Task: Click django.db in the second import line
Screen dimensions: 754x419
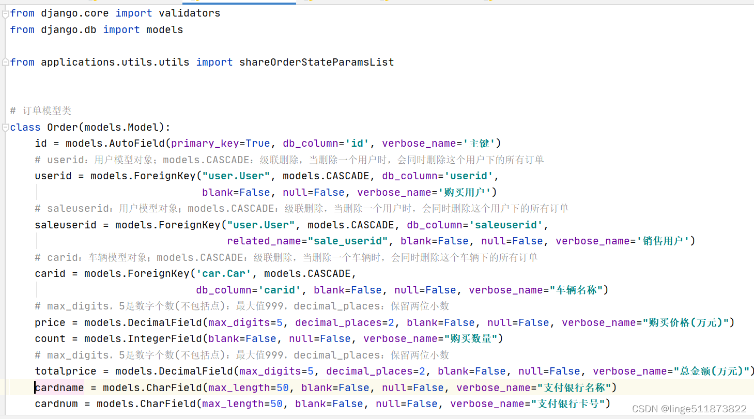Action: coord(69,30)
